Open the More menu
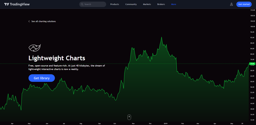This screenshot has height=125, width=256. tap(173, 4)
